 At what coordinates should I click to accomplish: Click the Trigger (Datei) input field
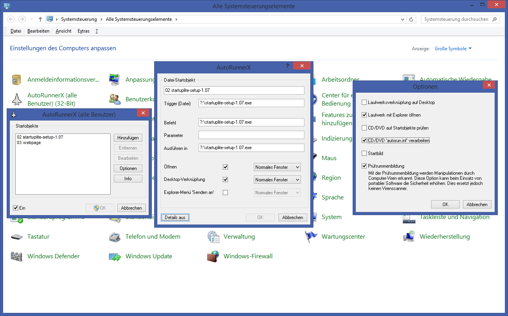251,103
